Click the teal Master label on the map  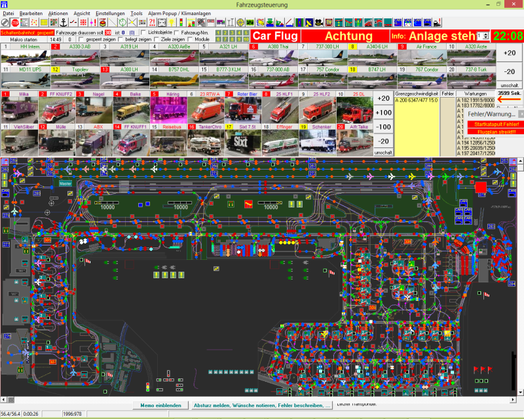(65, 183)
